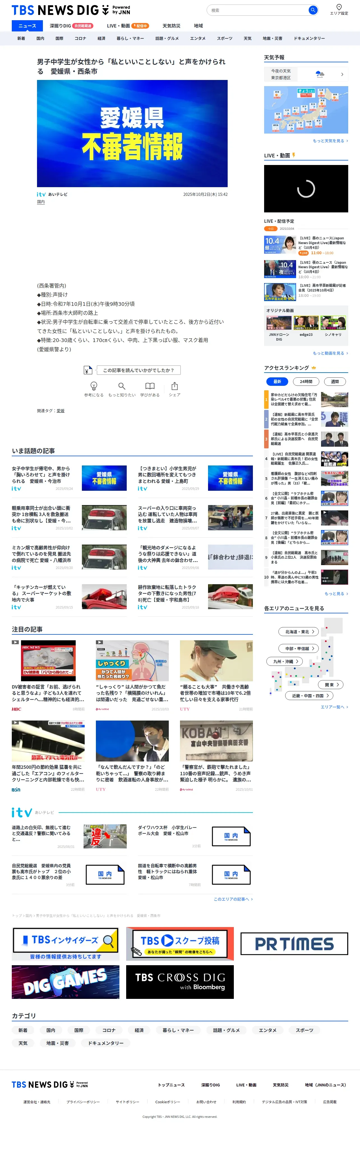Click もっと見る under access ranking
This screenshot has height=1156, width=360.
point(336,594)
